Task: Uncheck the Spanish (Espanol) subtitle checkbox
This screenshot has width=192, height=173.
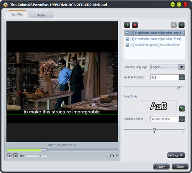Action: (127, 45)
